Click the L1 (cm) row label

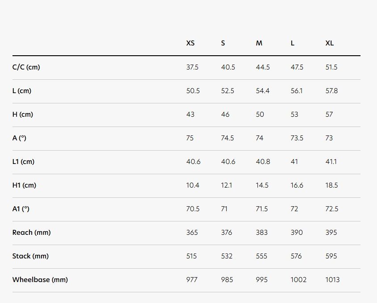[x=24, y=162]
